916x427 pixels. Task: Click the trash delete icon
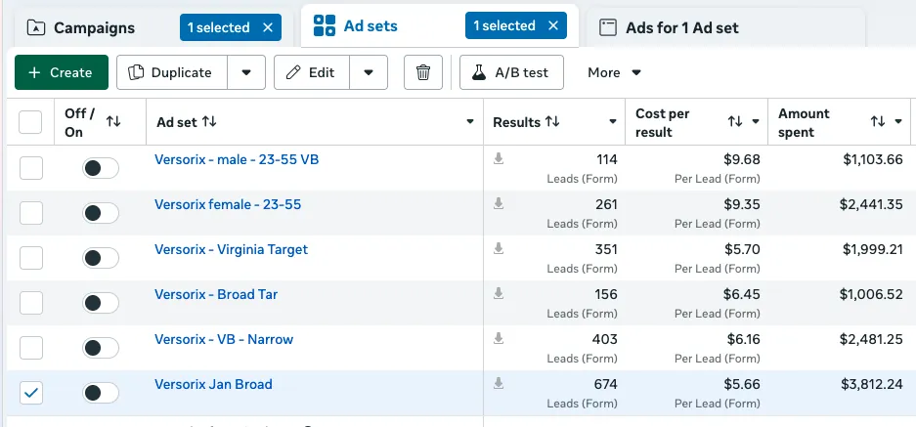coord(423,72)
